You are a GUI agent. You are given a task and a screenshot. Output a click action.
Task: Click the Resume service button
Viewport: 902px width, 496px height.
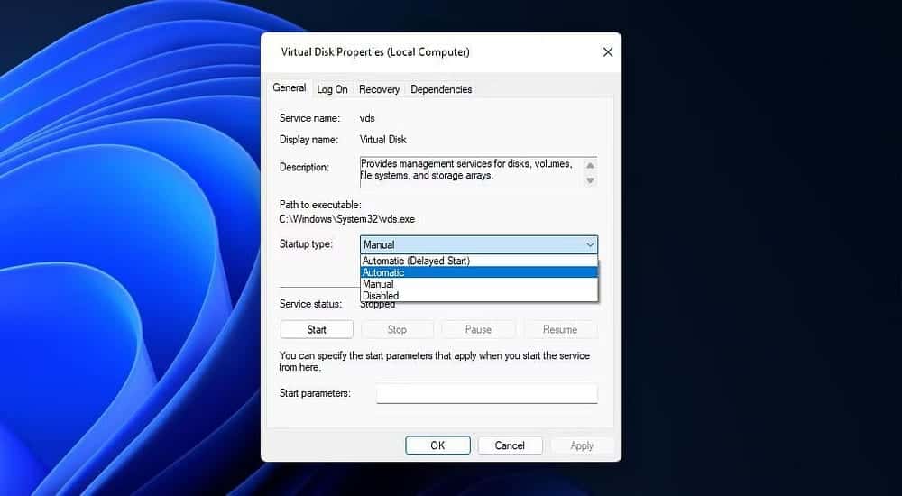pyautogui.click(x=559, y=330)
